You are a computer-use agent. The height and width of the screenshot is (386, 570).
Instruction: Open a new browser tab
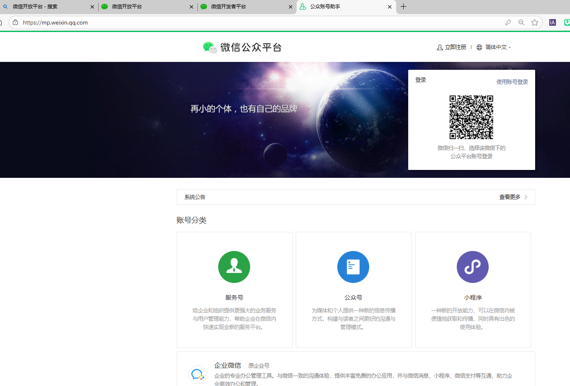(403, 7)
